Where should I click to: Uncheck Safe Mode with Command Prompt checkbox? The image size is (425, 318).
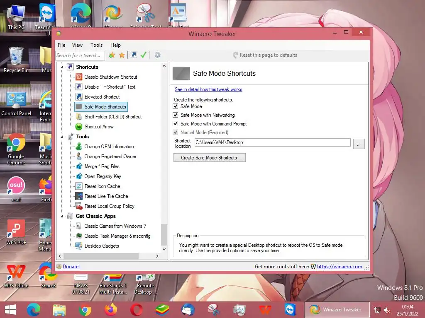[x=176, y=123]
